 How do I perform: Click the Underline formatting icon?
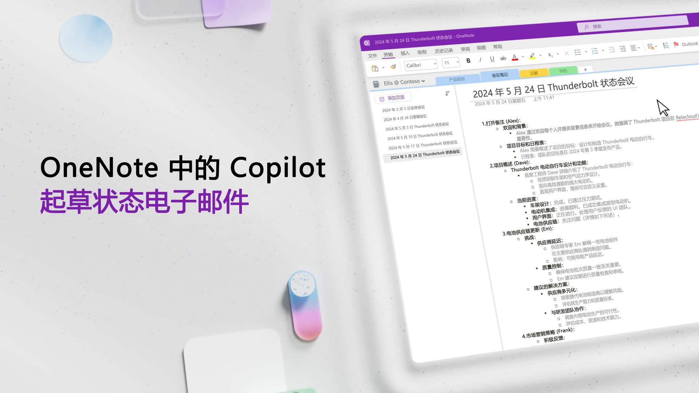(491, 60)
